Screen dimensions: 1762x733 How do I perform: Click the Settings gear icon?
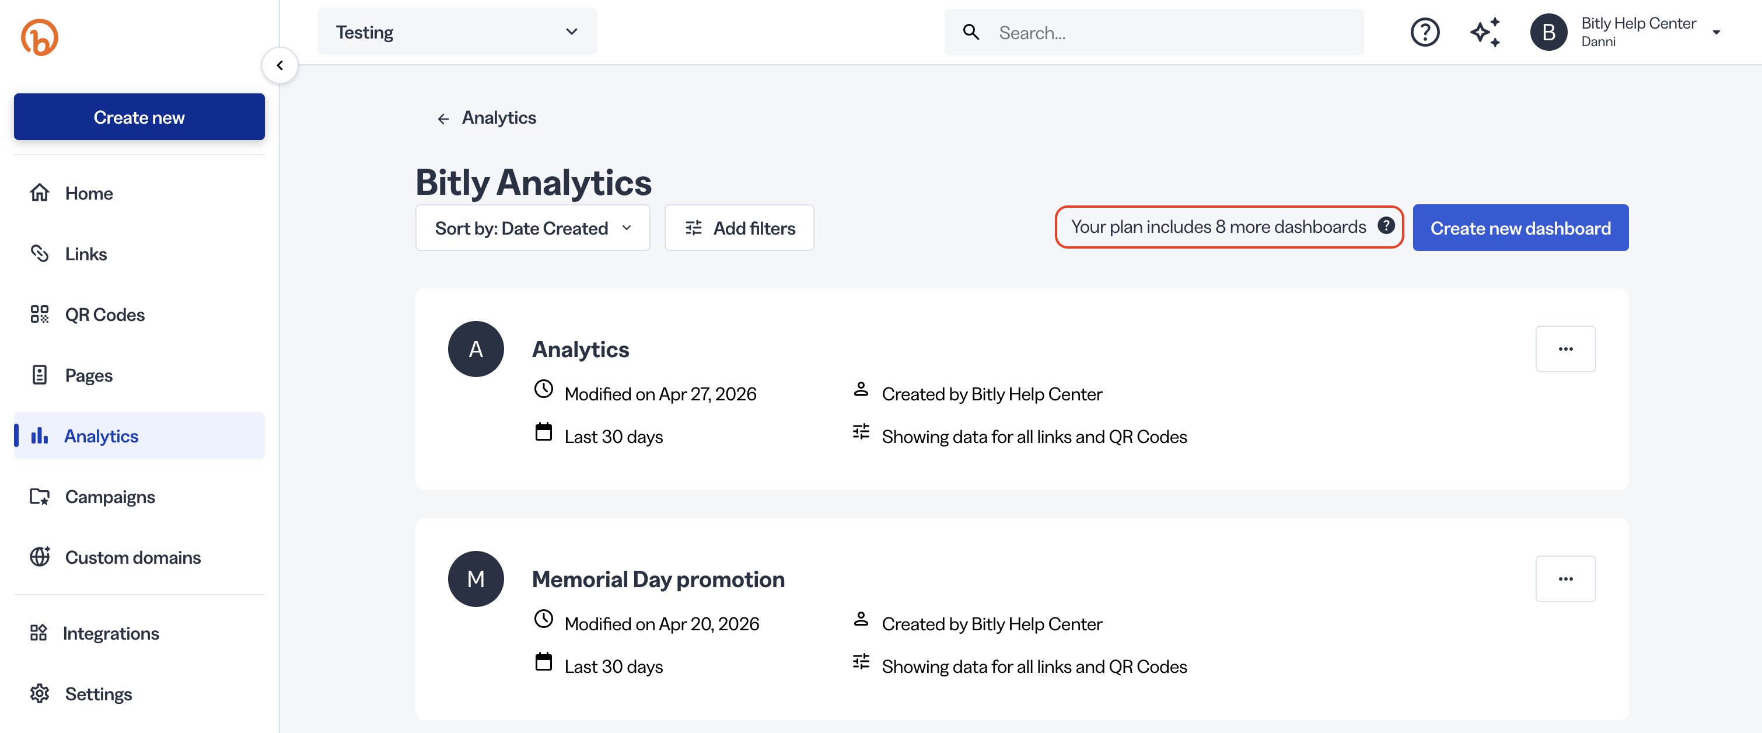(x=40, y=693)
